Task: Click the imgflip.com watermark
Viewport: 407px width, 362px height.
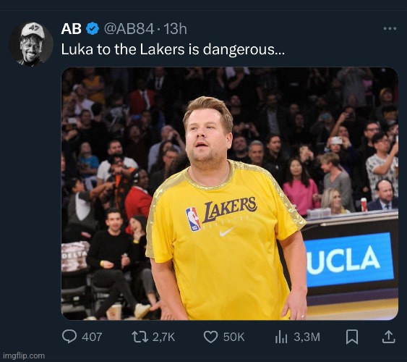Action: (x=24, y=355)
